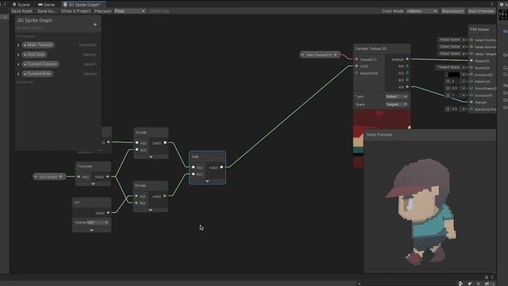Click the Check Out button
508x286 pixels.
click(159, 11)
